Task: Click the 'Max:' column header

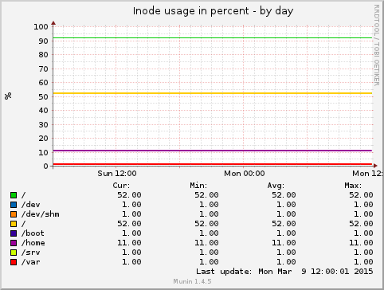Action: point(353,186)
